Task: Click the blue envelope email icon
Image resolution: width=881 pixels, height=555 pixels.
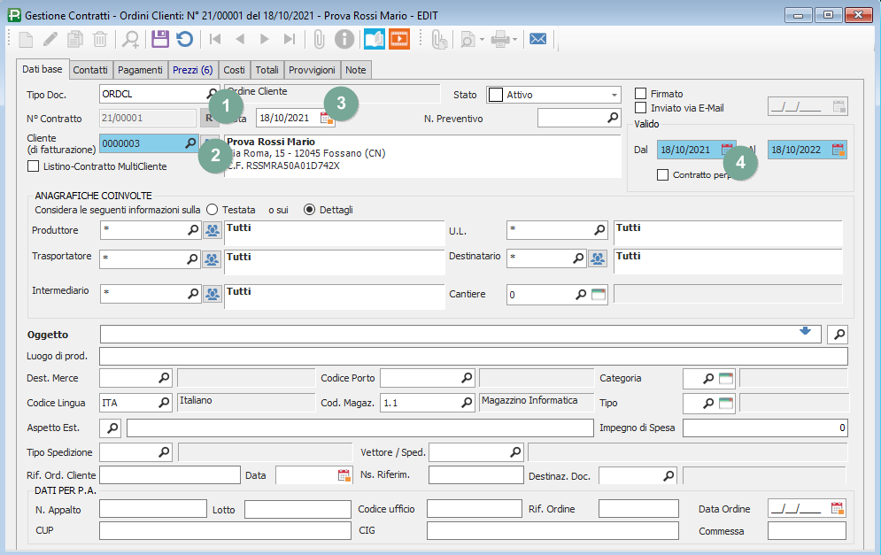Action: point(537,39)
